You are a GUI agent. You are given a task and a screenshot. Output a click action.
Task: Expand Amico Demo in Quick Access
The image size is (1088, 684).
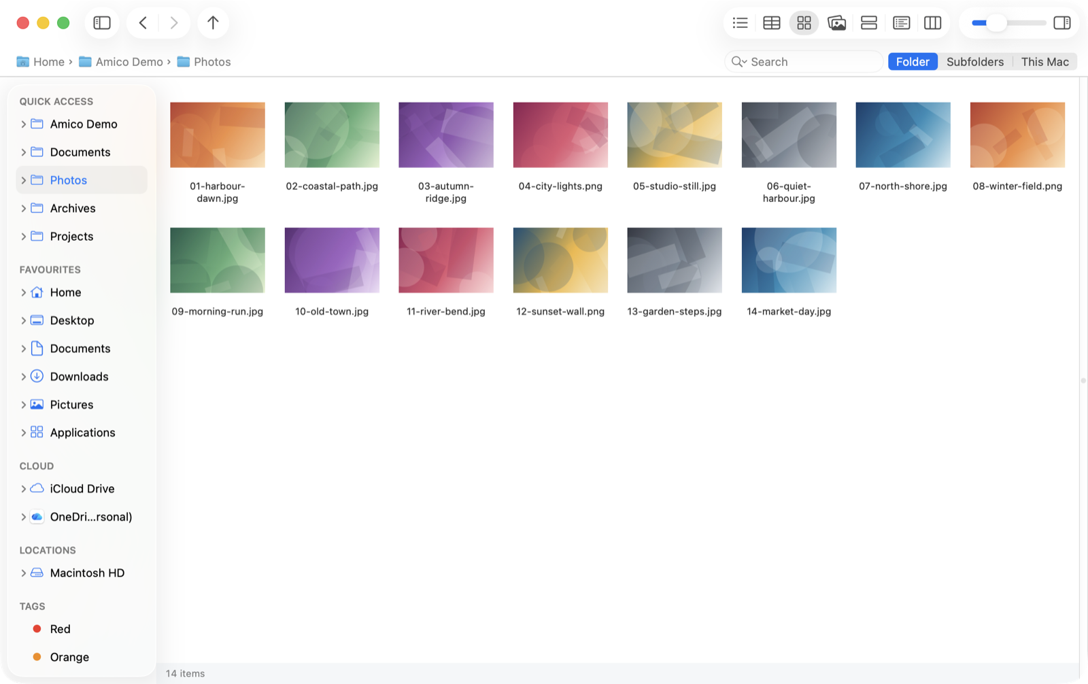(x=24, y=124)
